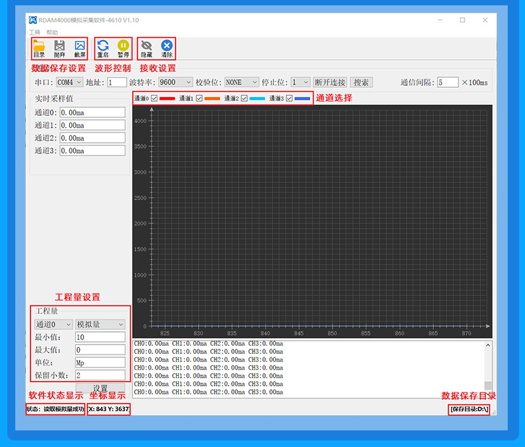Click the 最大值 input field
This screenshot has height=447, width=525.
[100, 350]
